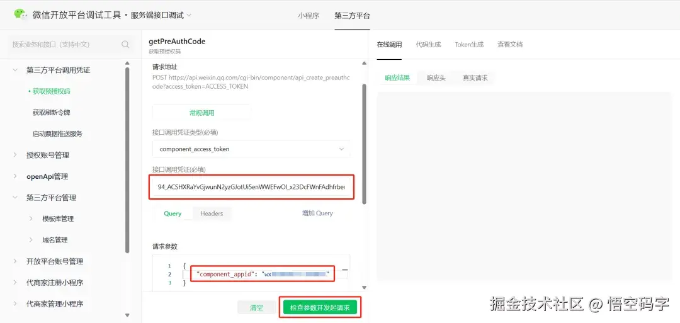Screen dimensions: 680x323
Task: Expand the 域名管理 subgroup
Action: point(31,240)
